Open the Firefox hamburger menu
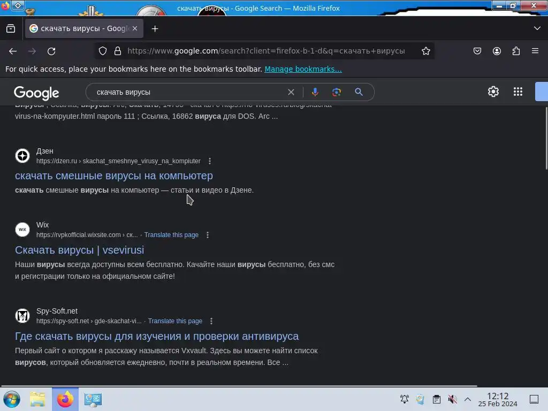Screen dimensions: 548x411 [535, 51]
